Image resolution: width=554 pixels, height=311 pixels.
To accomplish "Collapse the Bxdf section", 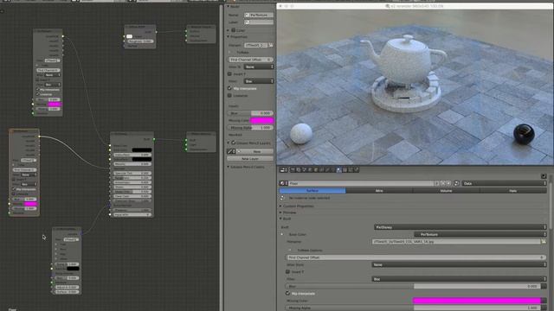I will point(280,219).
